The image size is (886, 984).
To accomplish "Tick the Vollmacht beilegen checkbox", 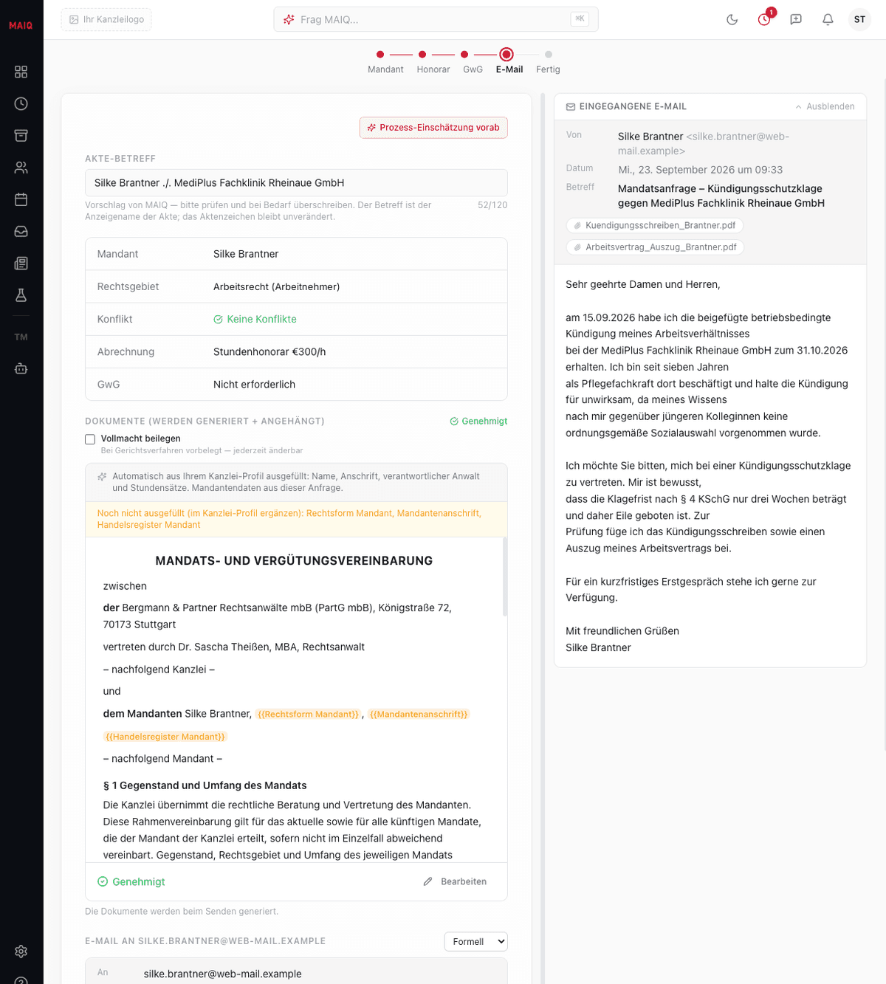I will pyautogui.click(x=90, y=439).
